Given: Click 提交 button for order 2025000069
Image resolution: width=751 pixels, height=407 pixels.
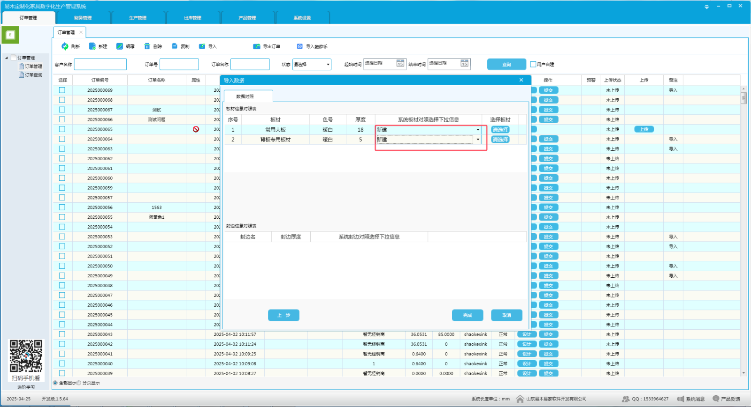Looking at the screenshot, I should (x=548, y=90).
